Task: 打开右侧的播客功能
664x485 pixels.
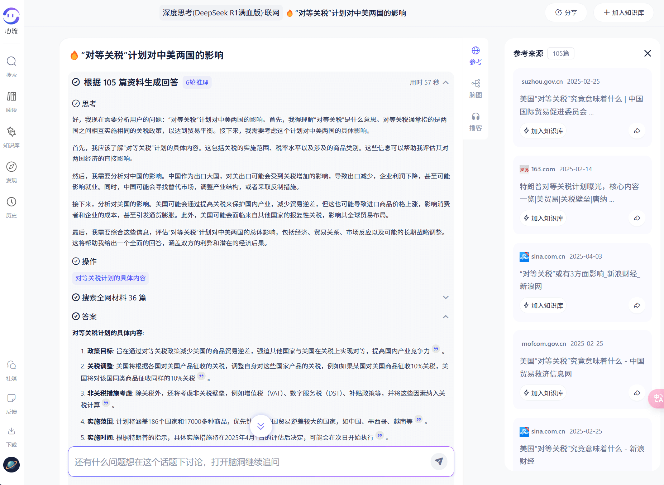Action: click(x=476, y=120)
